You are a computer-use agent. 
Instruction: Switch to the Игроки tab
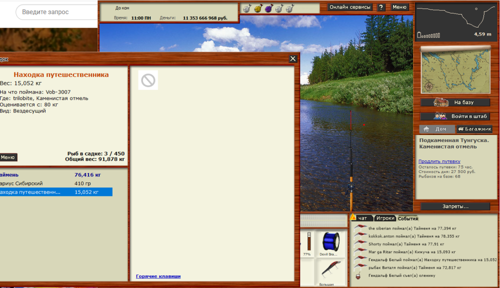[385, 218]
